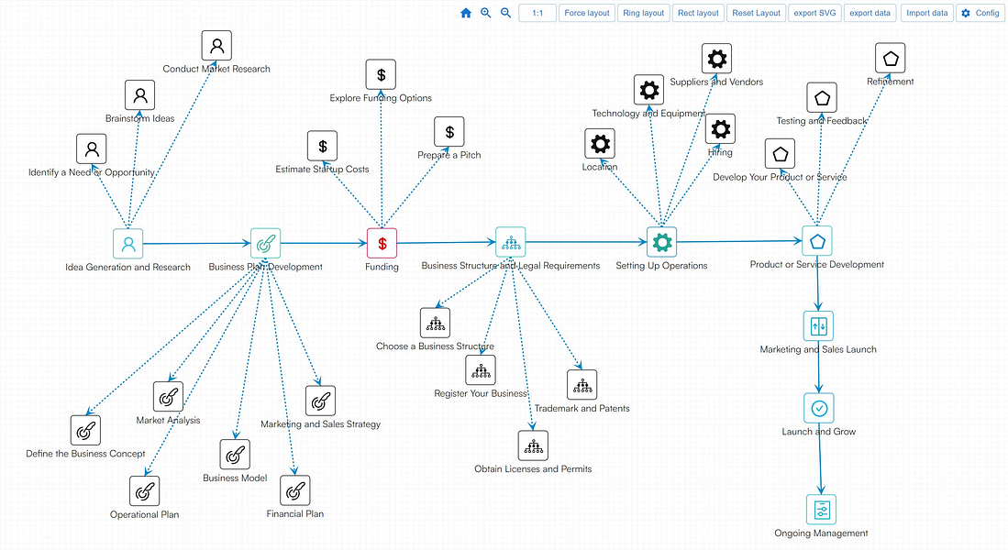Select the Ongoing Management node icon

pyautogui.click(x=820, y=509)
